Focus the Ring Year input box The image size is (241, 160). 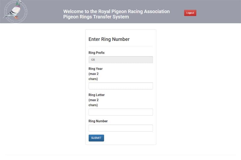121,86
